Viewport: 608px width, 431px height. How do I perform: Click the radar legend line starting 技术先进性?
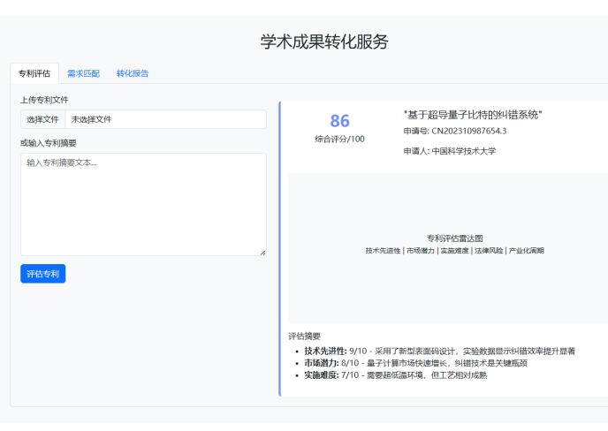[455, 251]
